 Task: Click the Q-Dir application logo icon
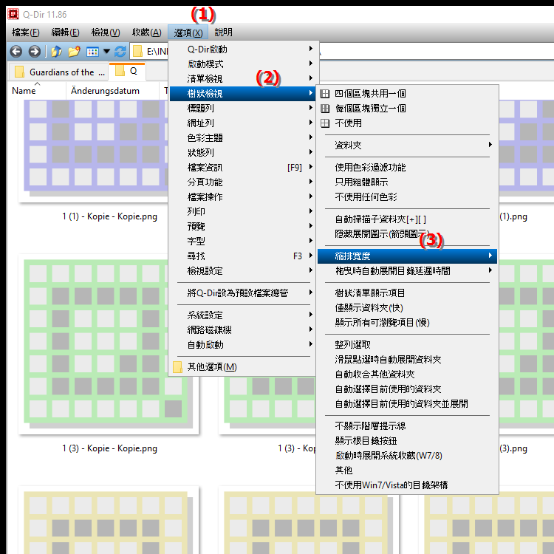click(x=13, y=14)
